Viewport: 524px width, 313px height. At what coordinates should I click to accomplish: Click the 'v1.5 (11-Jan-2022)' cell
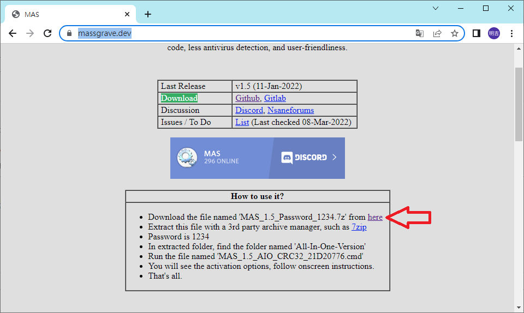coord(294,86)
